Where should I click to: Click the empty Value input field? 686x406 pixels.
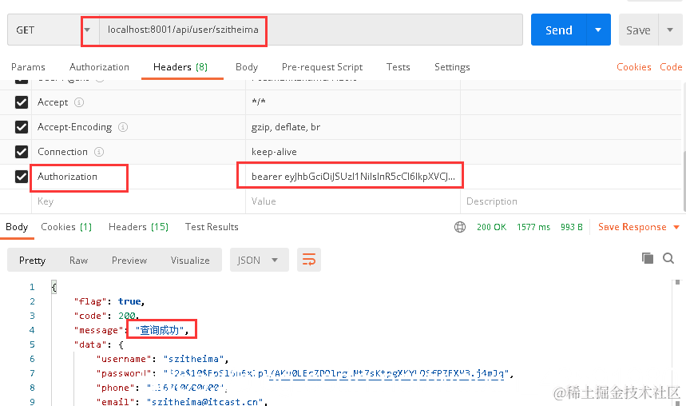click(353, 201)
